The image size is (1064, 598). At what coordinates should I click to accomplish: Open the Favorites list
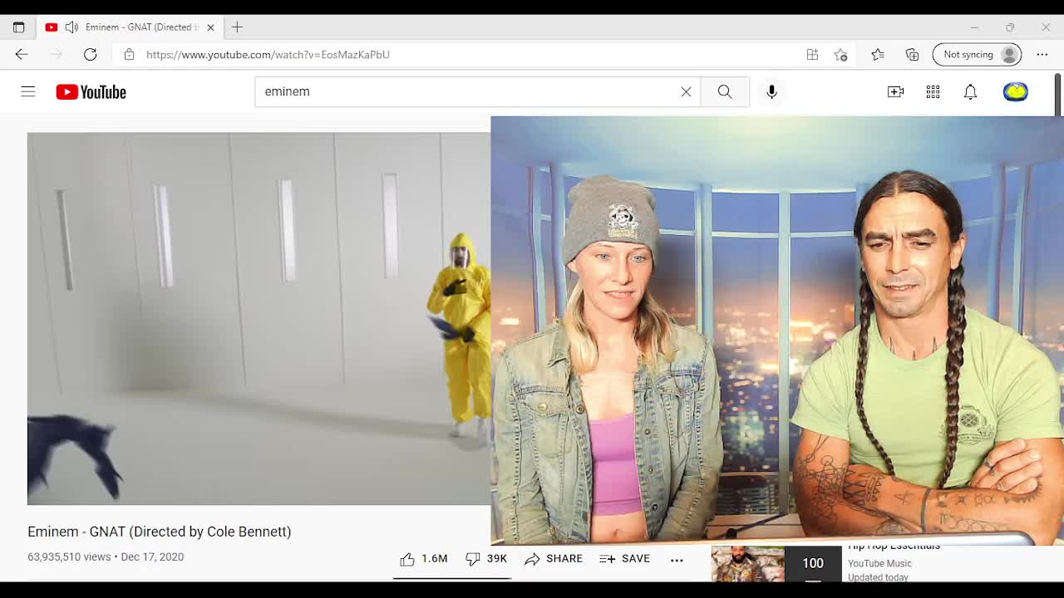878,55
